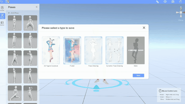Click the Y axis cone on view gizmo
This screenshot has height=104, width=185.
coord(181,9)
